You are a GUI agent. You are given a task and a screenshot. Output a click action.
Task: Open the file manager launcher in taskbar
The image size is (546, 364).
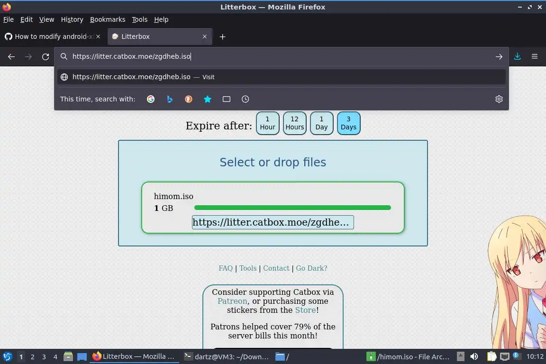point(68,357)
